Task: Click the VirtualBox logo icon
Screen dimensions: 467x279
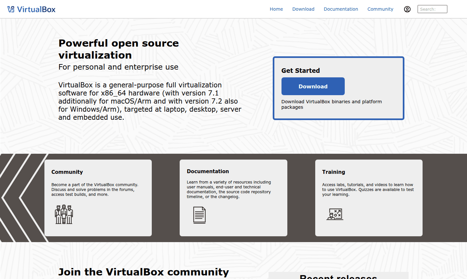Action: point(11,9)
